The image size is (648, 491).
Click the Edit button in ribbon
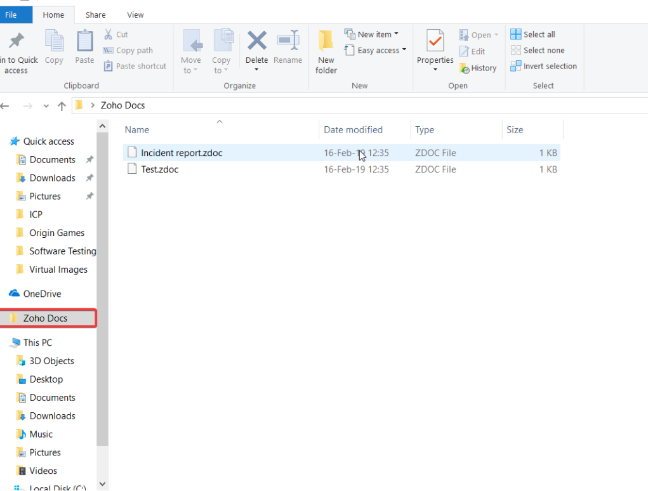click(x=472, y=51)
